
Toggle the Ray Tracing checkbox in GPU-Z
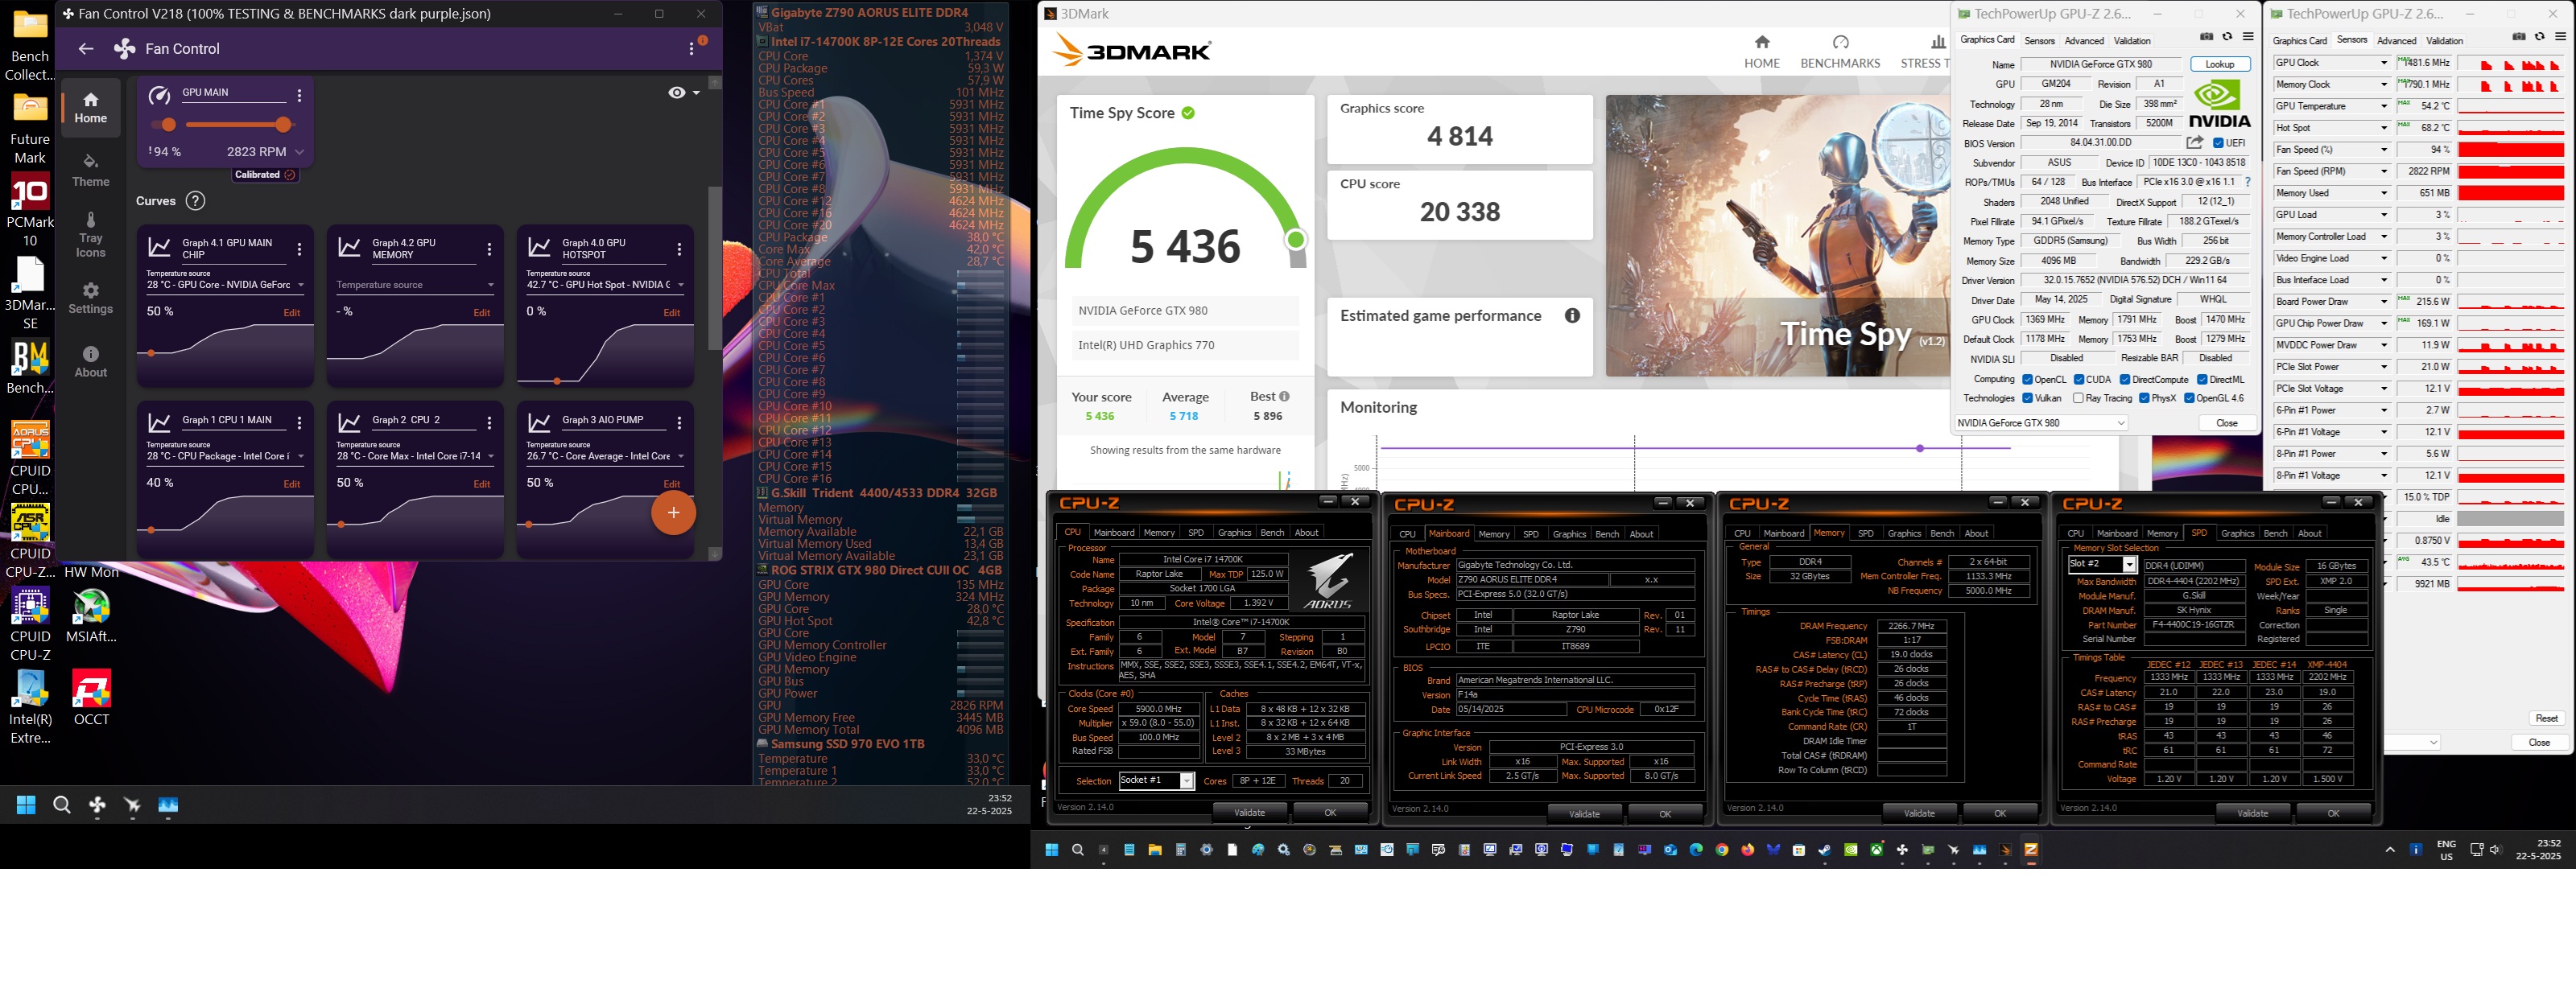pos(2078,398)
